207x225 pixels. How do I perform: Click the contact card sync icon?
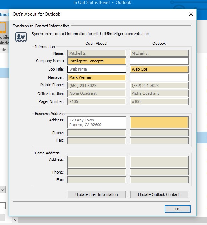(x=21, y=37)
